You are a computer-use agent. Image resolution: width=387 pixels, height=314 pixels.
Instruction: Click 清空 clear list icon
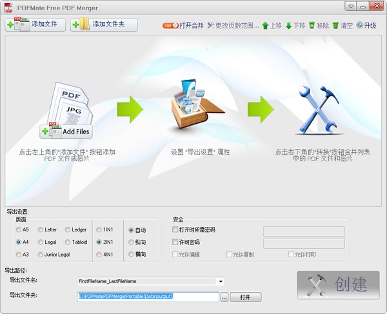[342, 26]
